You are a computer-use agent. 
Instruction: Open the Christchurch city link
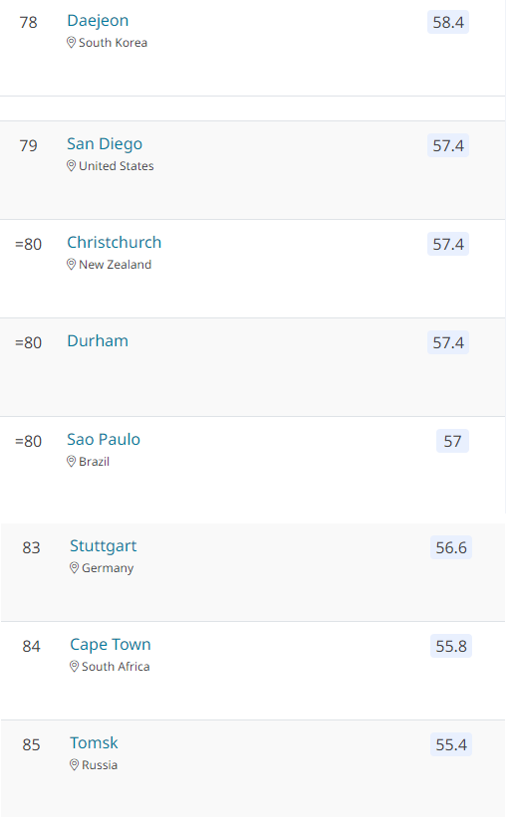click(x=115, y=242)
